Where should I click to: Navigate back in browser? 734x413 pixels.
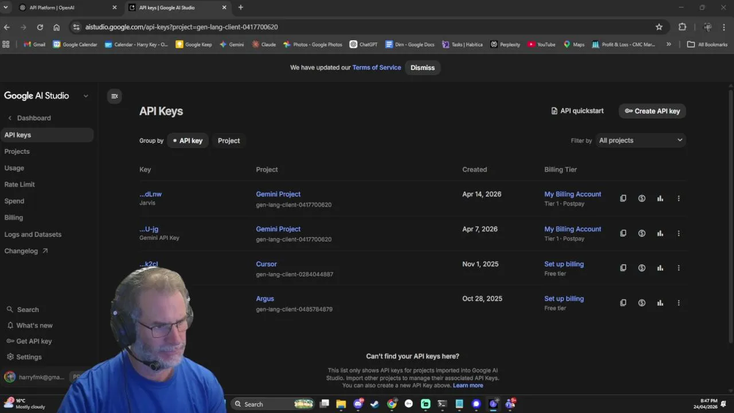tap(7, 27)
